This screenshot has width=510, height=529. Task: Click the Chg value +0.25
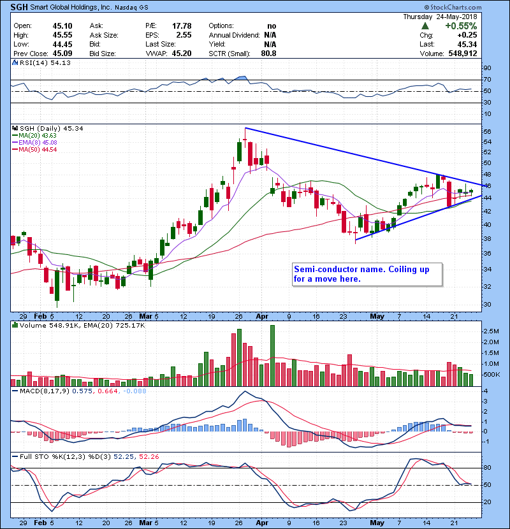467,35
